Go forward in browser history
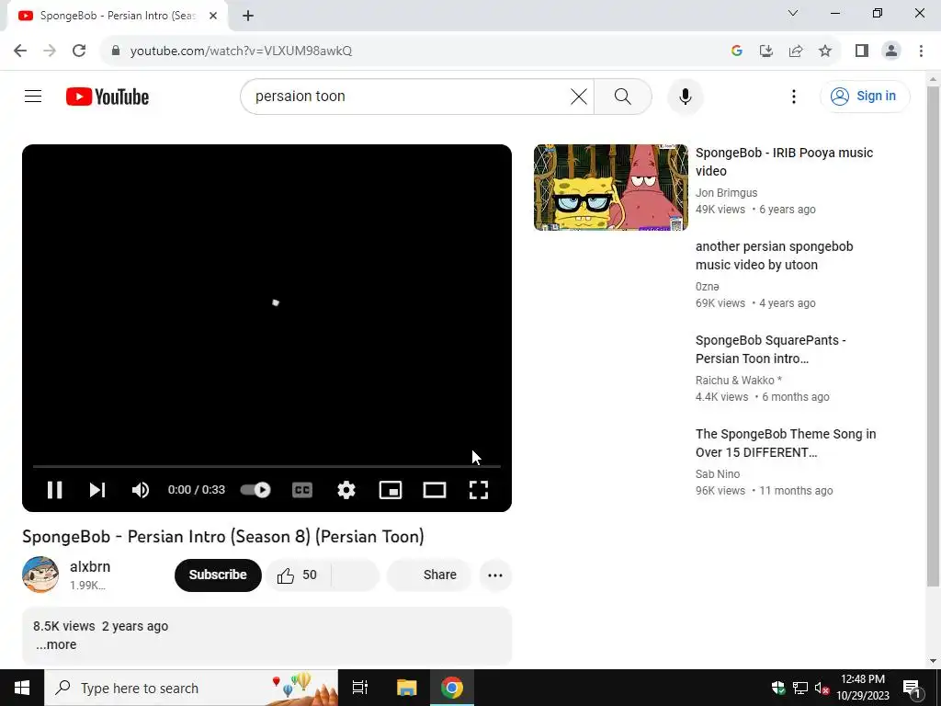 point(50,51)
